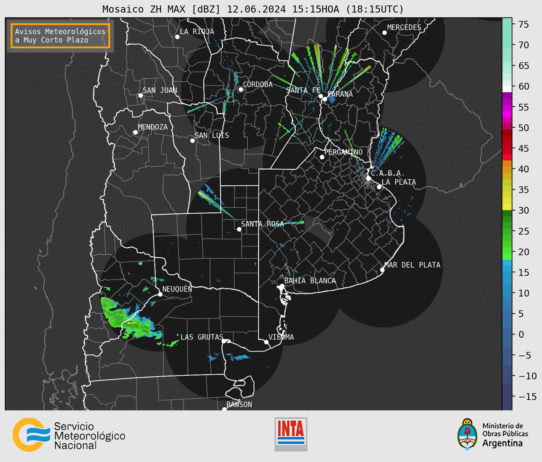Click the 60 dBZ white color band

[507, 89]
